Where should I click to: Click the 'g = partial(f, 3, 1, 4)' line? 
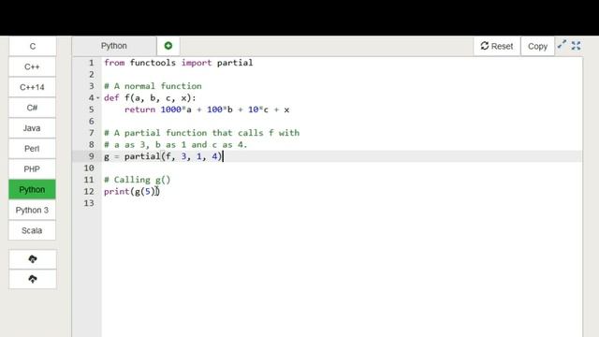pos(163,156)
